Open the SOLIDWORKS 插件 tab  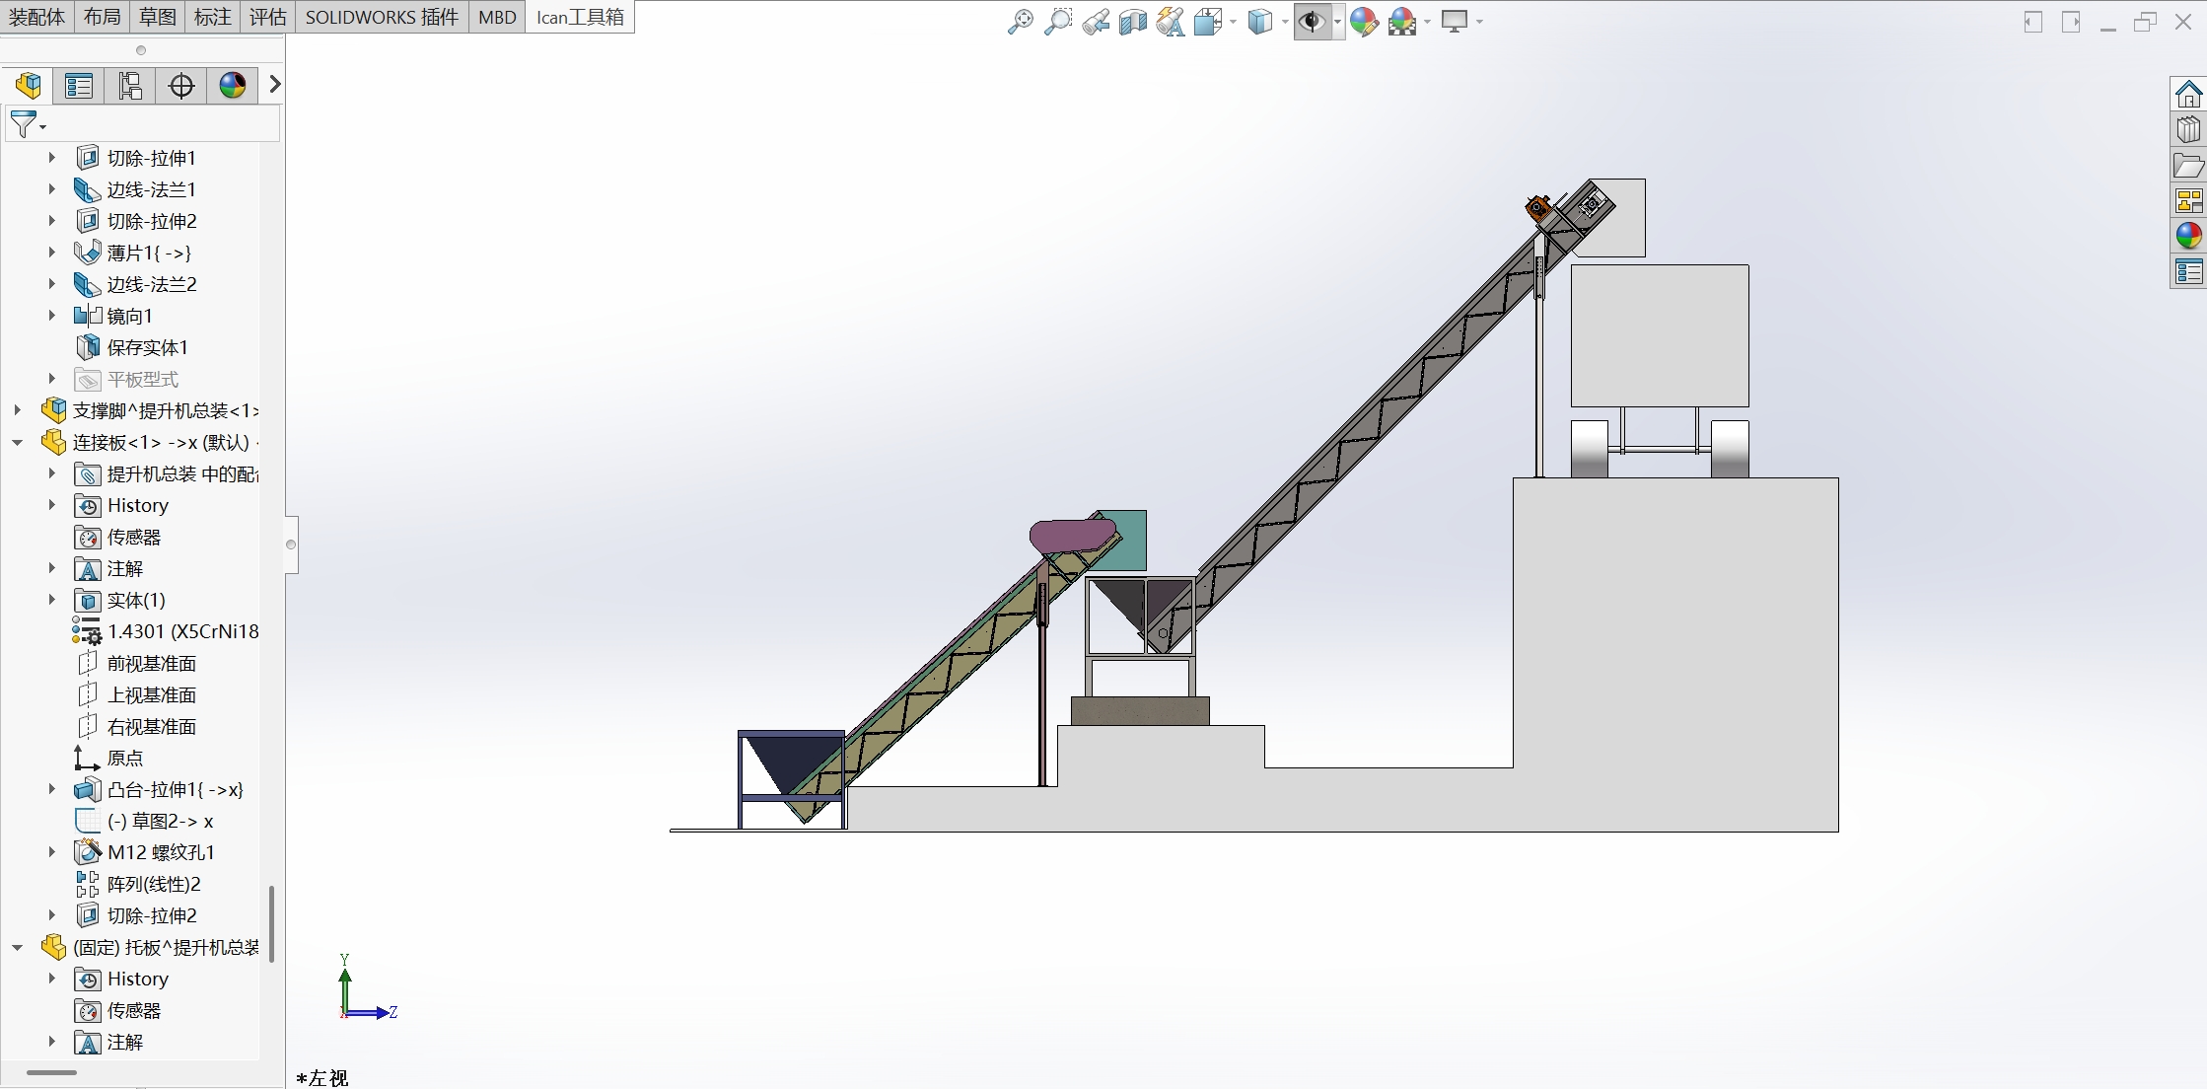tap(382, 17)
